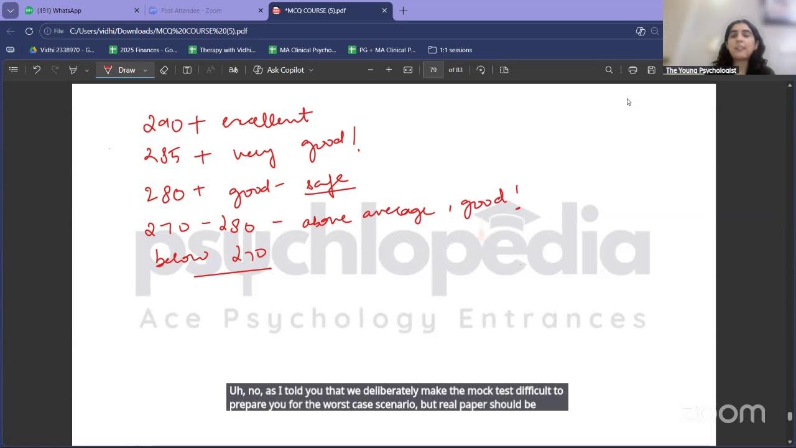Screen dimensions: 796x448
Task: Click the zoom magnifier in the address bar
Action: 655,31
